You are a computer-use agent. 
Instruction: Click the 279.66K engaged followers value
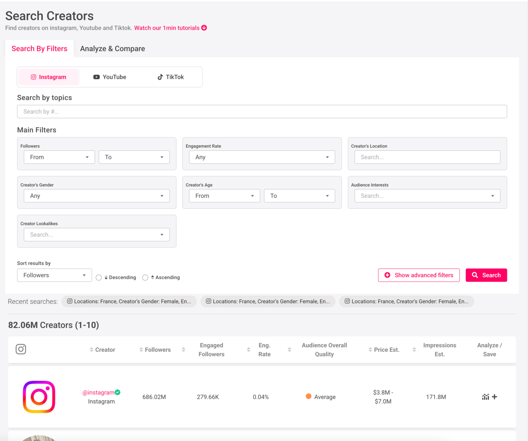tap(208, 397)
